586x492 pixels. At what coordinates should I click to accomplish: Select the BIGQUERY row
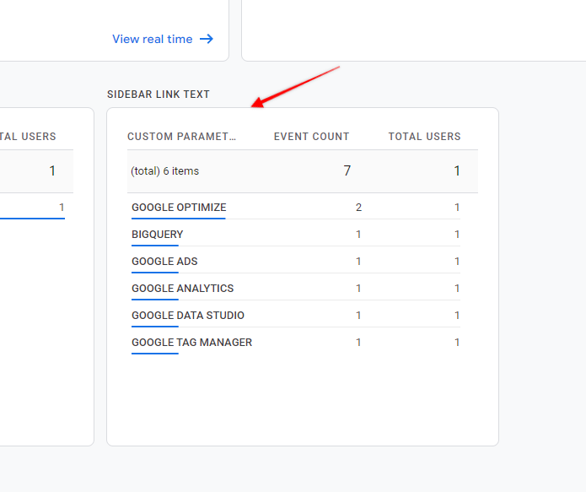point(296,235)
